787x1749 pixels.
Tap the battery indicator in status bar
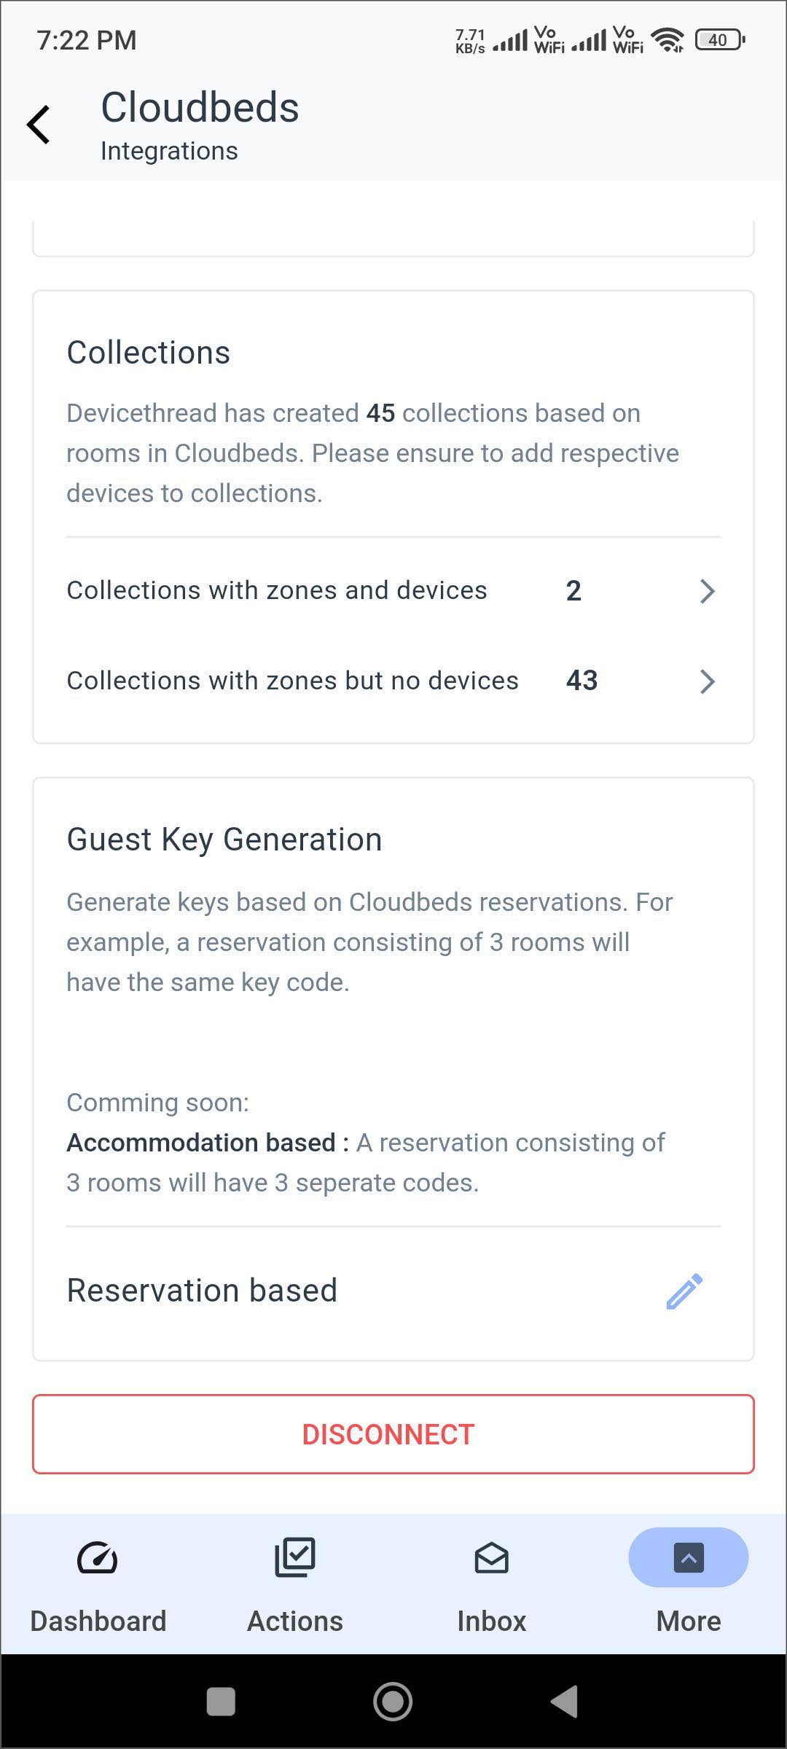tap(719, 40)
